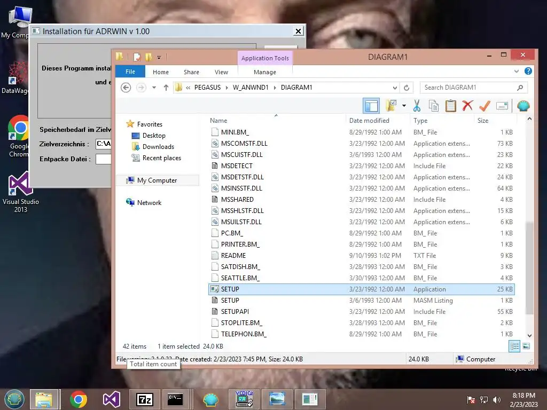Click the Explorer Help question mark icon
The height and width of the screenshot is (410, 547).
pyautogui.click(x=528, y=71)
